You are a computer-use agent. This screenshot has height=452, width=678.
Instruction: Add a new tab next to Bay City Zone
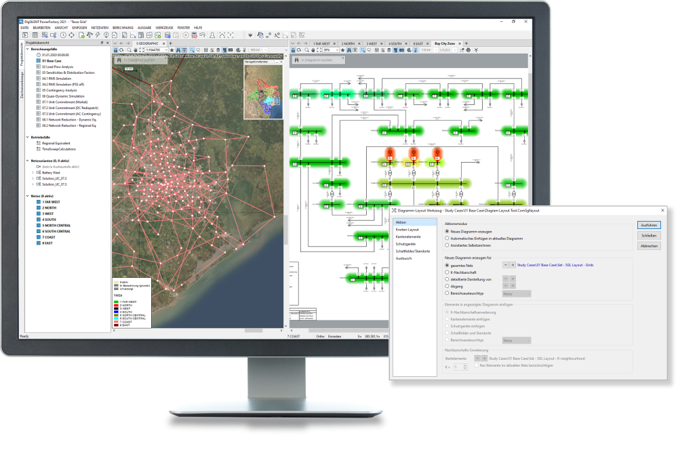tap(466, 43)
